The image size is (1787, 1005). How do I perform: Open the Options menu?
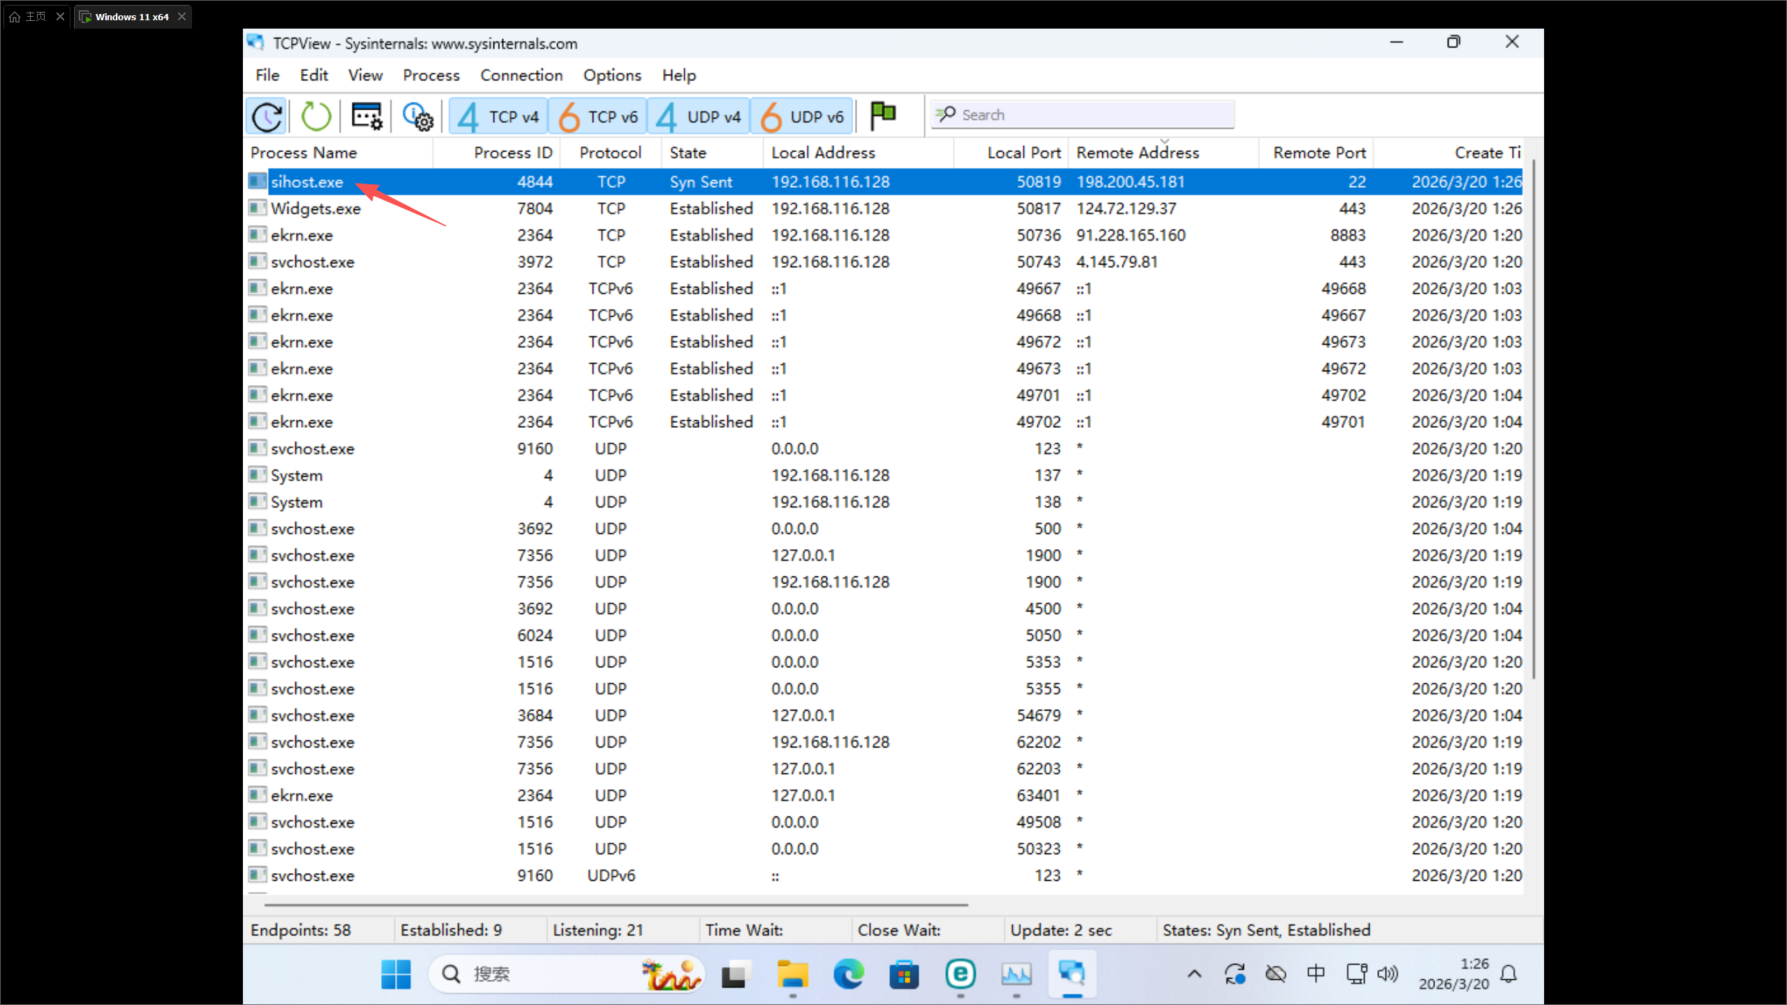click(x=611, y=75)
